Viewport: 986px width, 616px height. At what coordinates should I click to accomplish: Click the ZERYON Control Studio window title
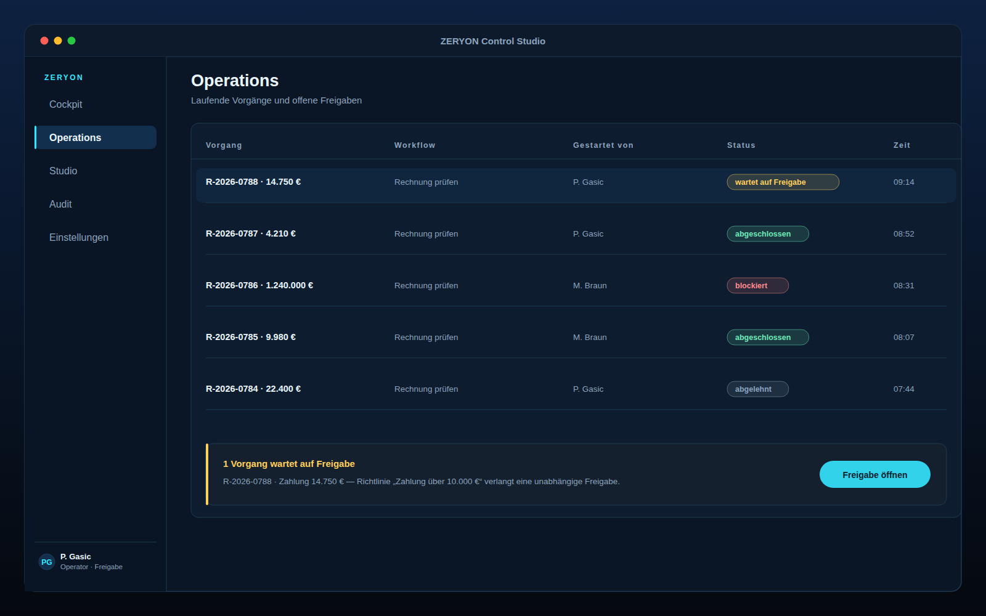(x=492, y=41)
